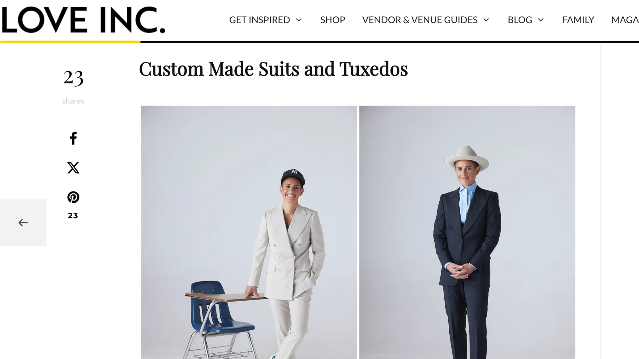Click the Pinterest count of 23
Screen dimensions: 639x359
[x=73, y=216]
